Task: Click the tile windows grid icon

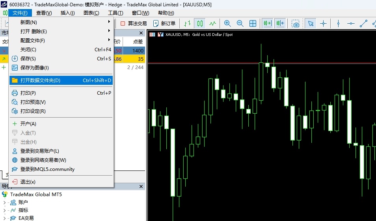Action: [x=253, y=23]
